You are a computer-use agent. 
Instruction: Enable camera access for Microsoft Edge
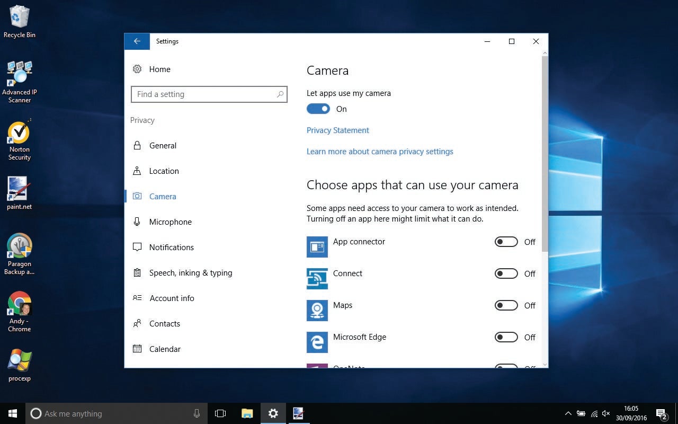pyautogui.click(x=506, y=337)
